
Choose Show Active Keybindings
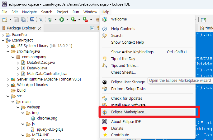[x=147, y=52]
